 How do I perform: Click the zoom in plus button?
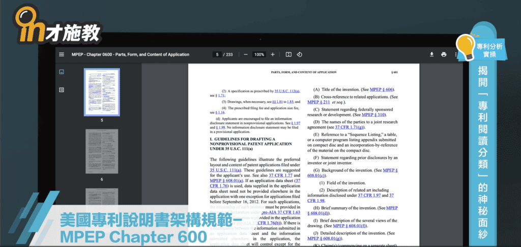pyautogui.click(x=273, y=54)
